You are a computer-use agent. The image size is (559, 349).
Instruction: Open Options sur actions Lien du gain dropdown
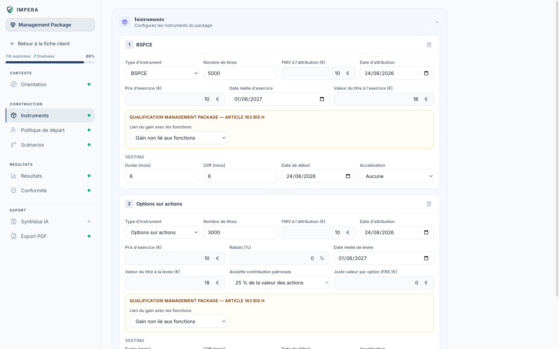(x=178, y=321)
